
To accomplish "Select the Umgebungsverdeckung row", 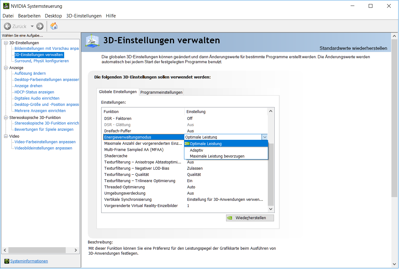I will coord(185,193).
